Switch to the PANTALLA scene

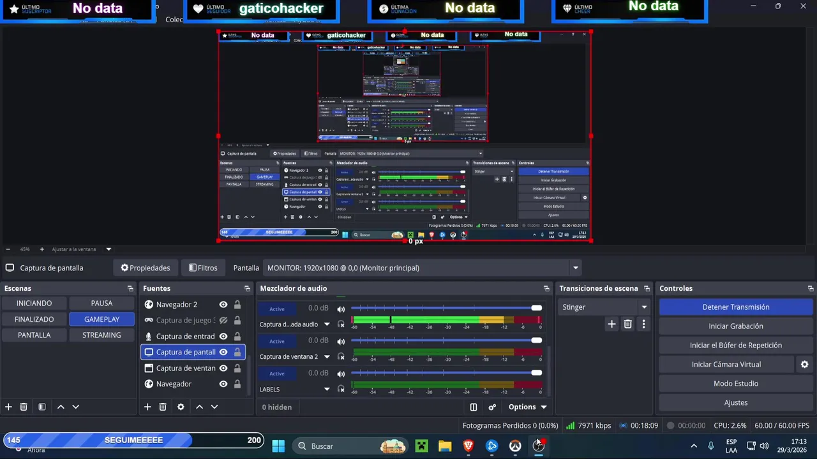coord(34,335)
